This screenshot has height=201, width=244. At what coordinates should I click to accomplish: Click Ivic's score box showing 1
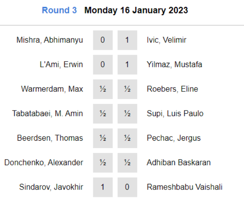pyautogui.click(x=127, y=40)
